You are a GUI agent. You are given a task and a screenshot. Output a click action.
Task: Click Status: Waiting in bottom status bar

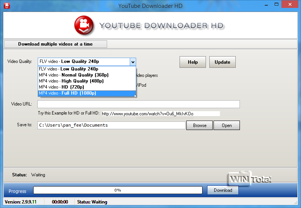tap(92, 202)
